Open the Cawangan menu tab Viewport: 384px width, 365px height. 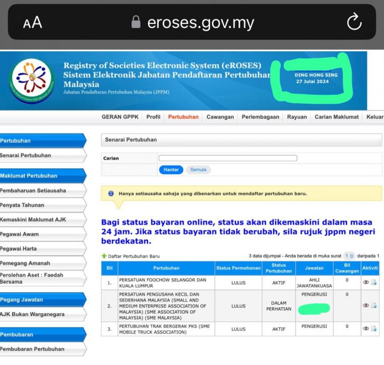[220, 117]
